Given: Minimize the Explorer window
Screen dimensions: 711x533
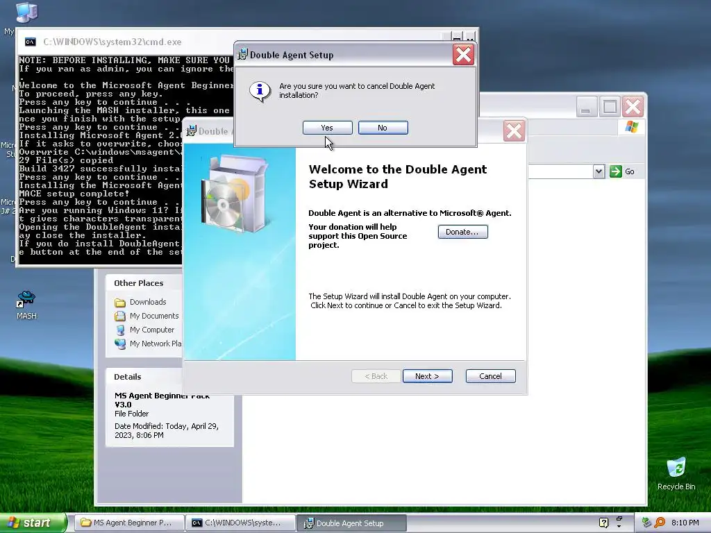Looking at the screenshot, I should click(585, 108).
